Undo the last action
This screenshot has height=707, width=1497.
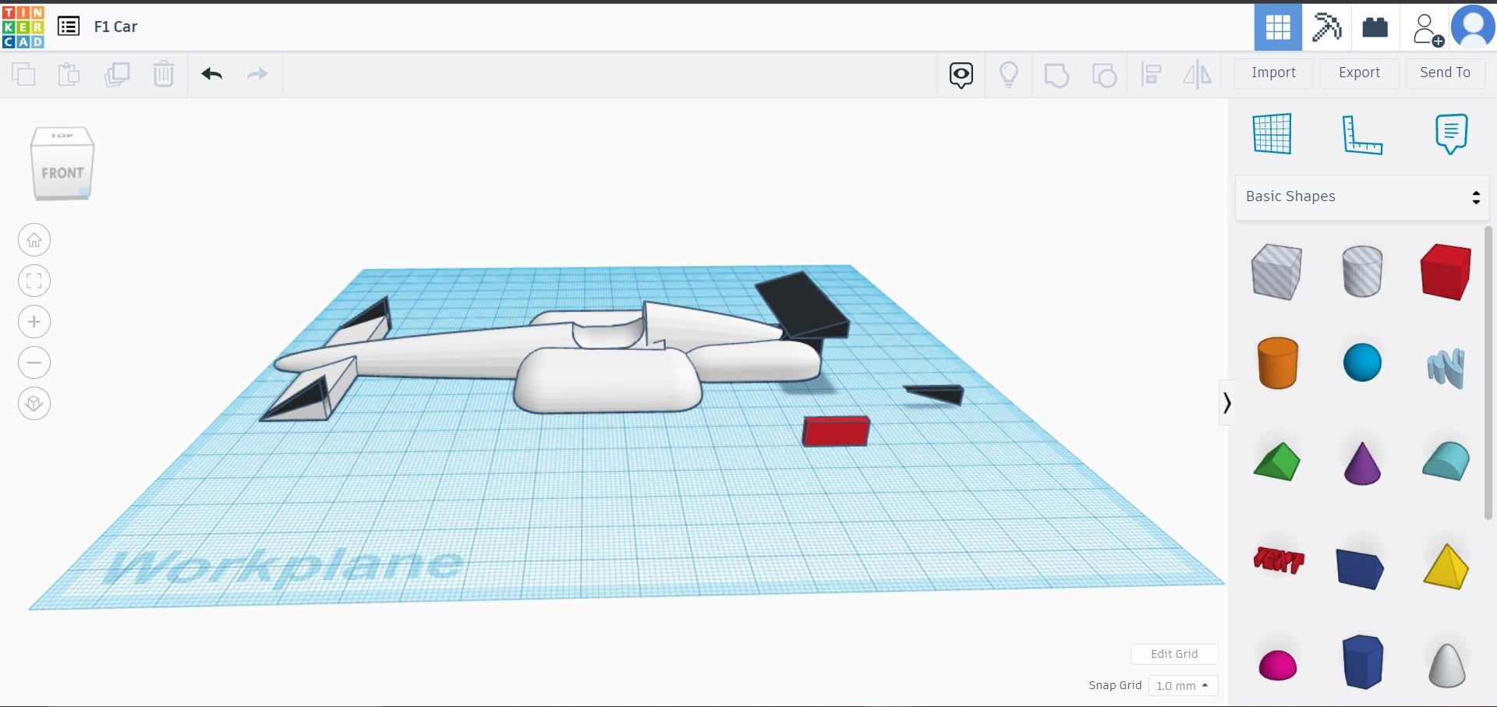pos(212,74)
